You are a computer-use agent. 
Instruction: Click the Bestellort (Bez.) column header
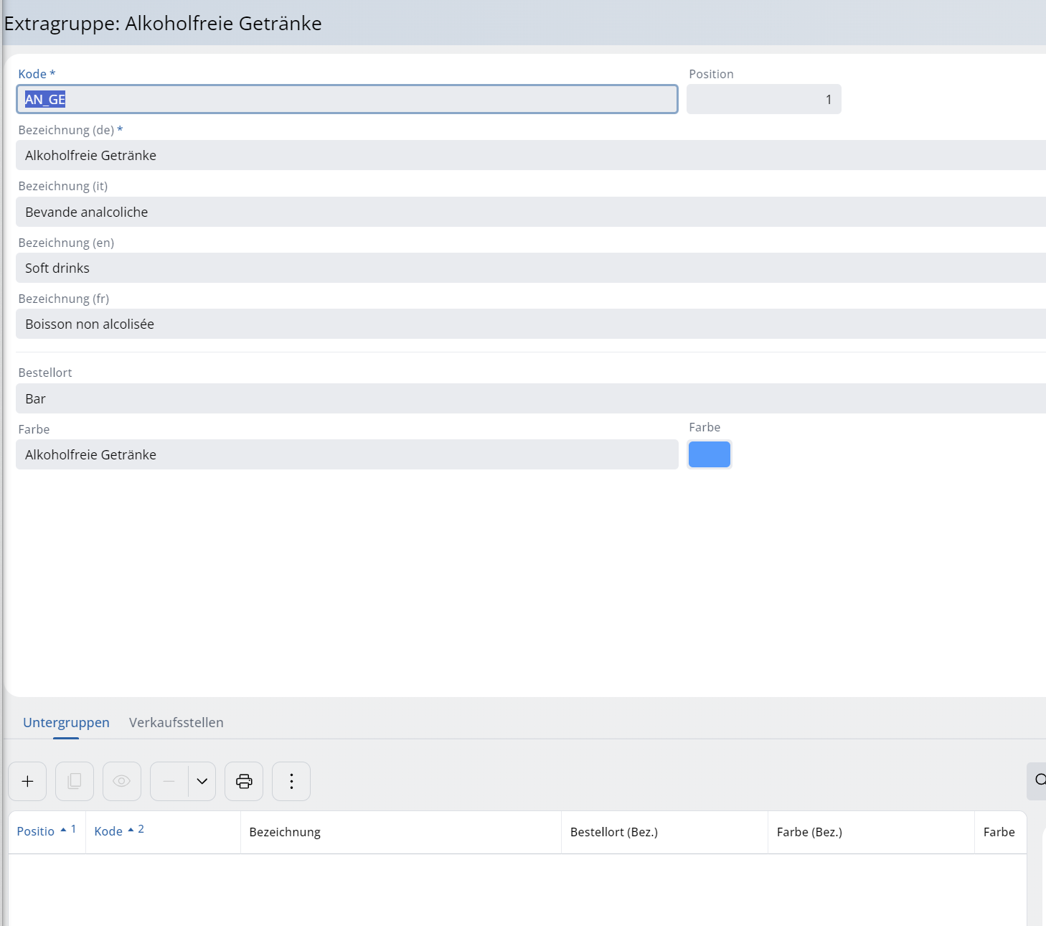613,832
